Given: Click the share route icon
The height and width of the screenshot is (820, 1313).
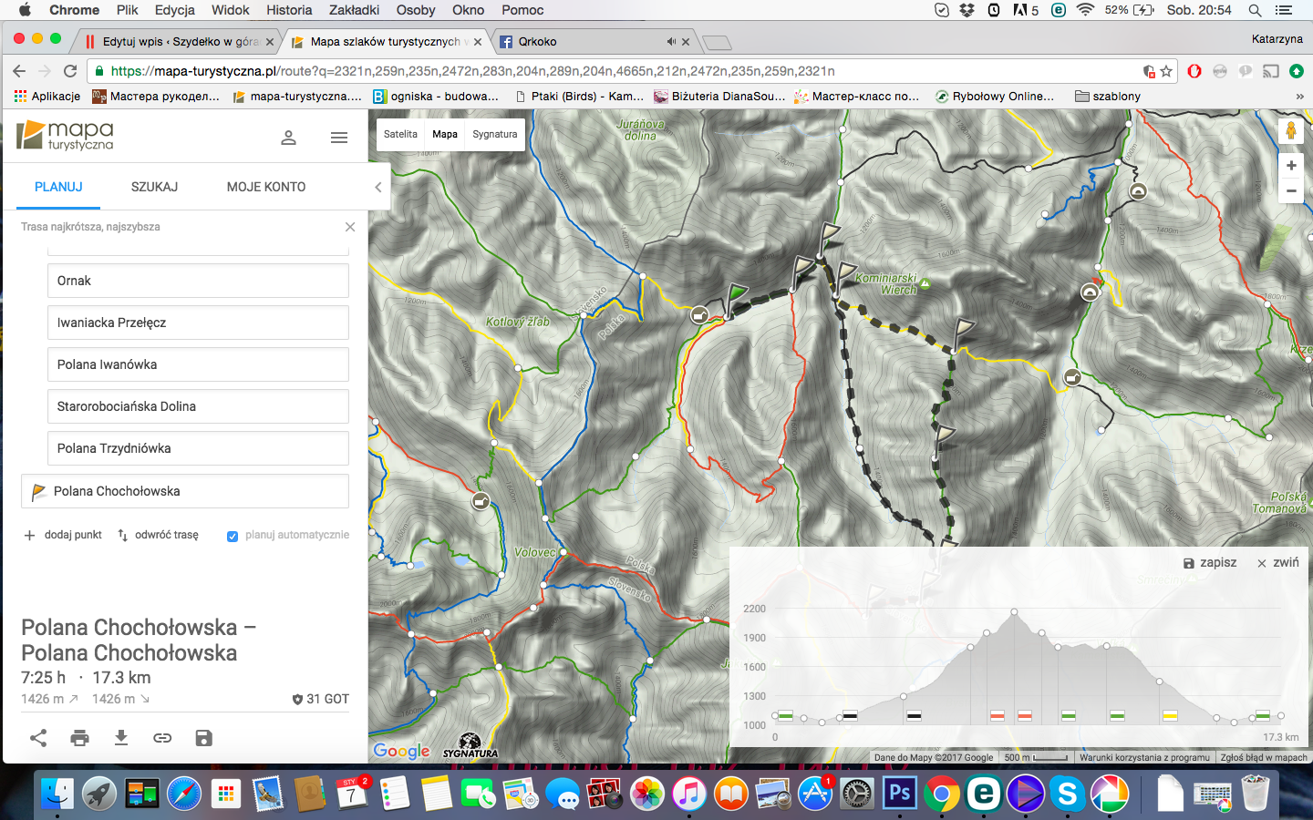Looking at the screenshot, I should pos(38,738).
